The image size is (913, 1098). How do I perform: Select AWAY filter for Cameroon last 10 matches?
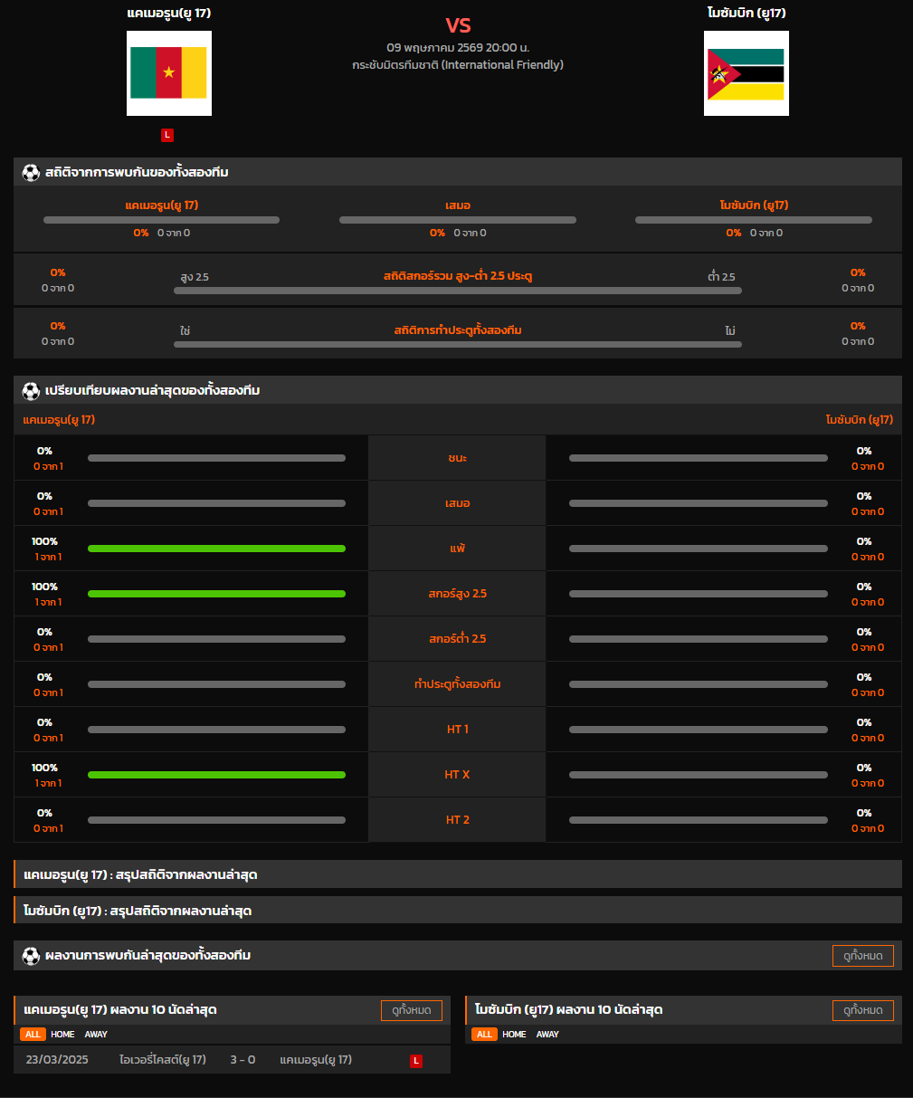point(96,1034)
